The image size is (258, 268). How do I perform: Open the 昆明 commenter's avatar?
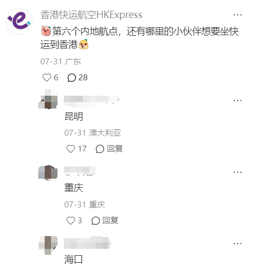[48, 99]
